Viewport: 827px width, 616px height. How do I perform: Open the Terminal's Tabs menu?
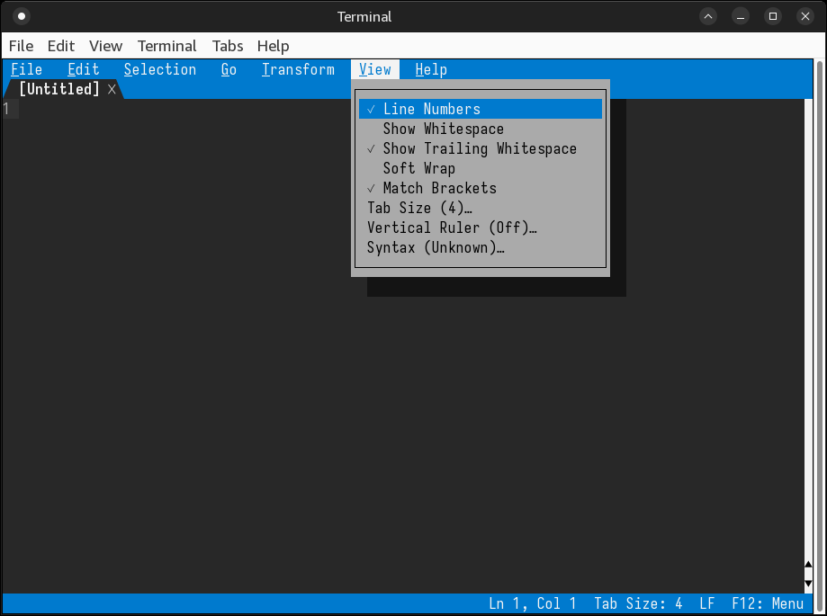click(x=228, y=46)
